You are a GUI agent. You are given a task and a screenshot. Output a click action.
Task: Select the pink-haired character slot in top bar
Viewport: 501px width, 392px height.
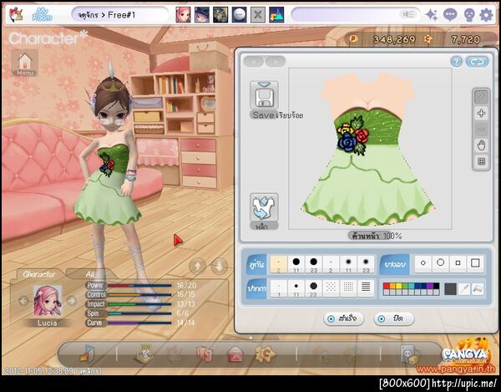184,15
